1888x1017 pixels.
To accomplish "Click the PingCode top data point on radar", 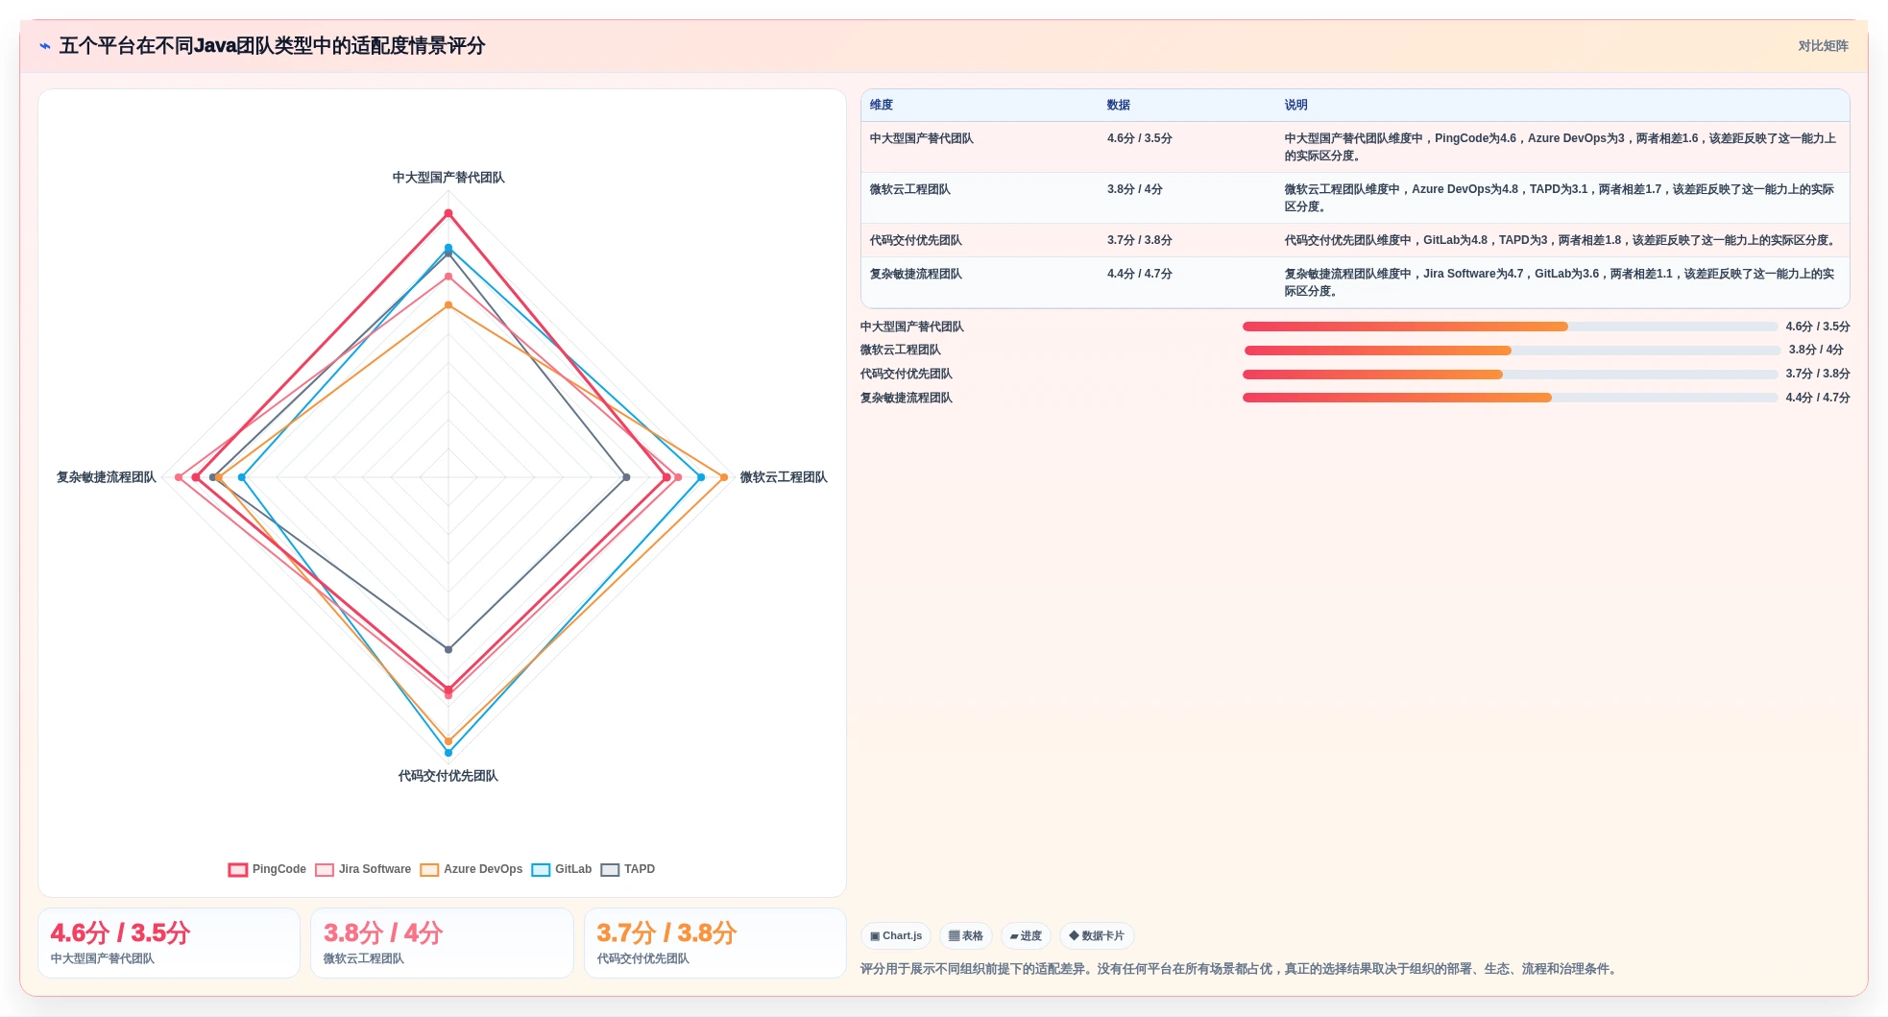I will (x=448, y=213).
